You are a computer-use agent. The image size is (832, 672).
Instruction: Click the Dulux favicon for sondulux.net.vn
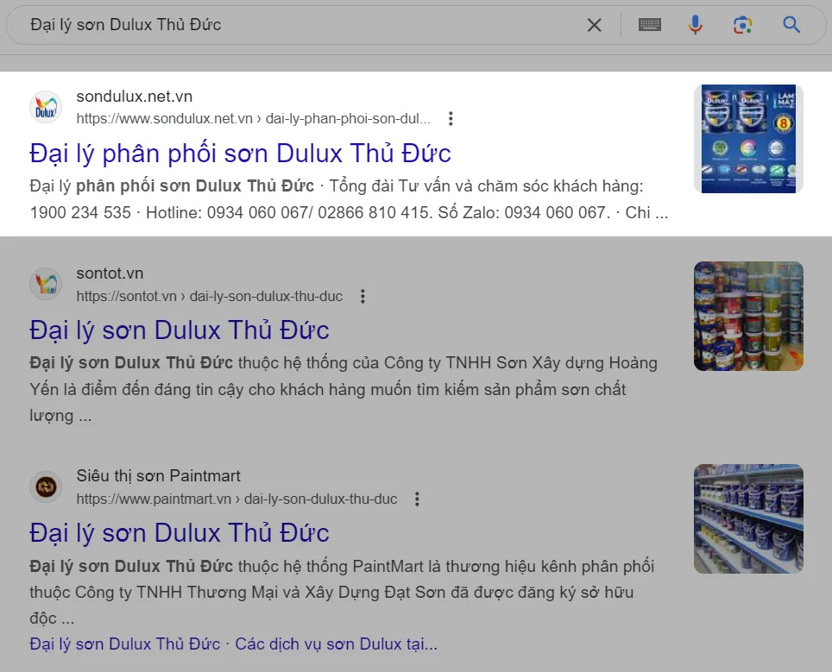pos(46,107)
